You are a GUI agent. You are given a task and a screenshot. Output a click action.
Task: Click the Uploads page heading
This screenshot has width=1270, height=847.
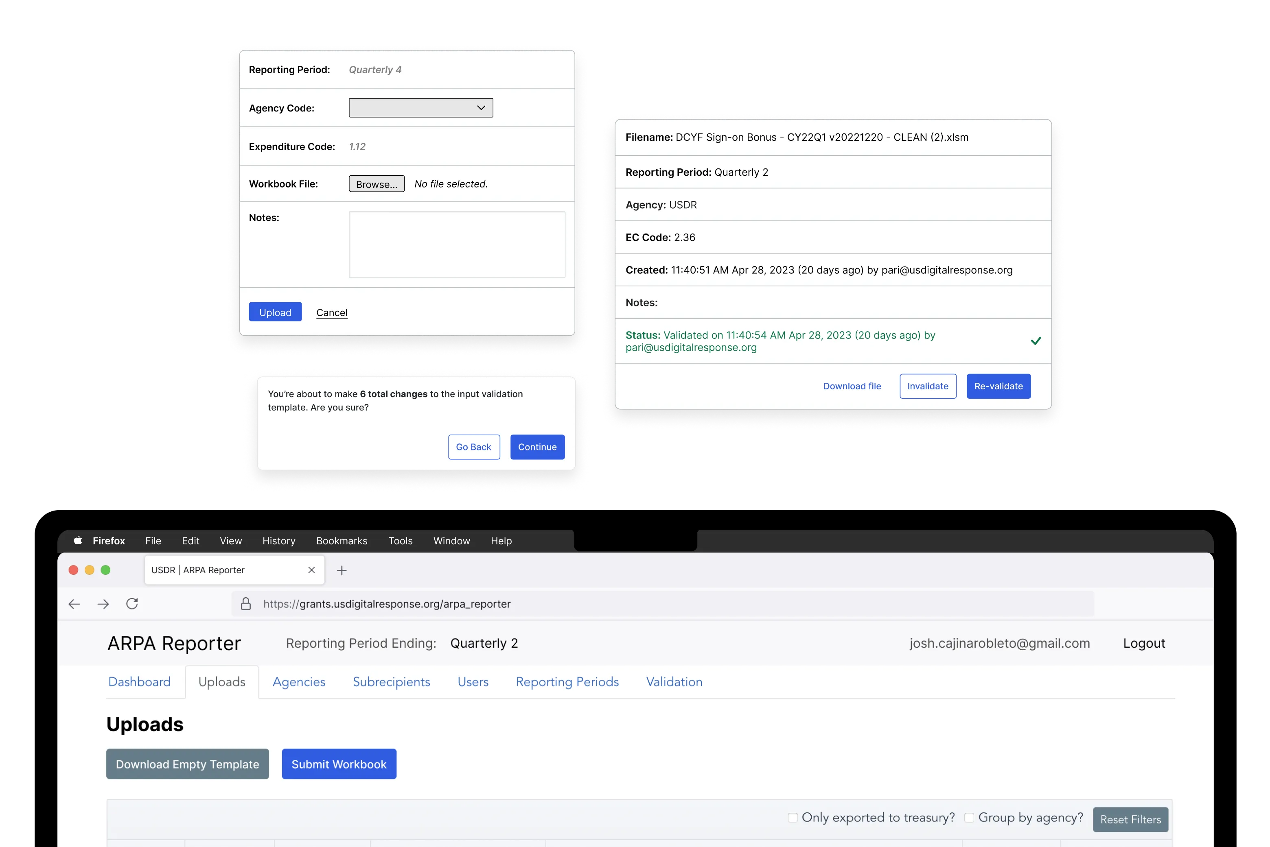coord(145,724)
